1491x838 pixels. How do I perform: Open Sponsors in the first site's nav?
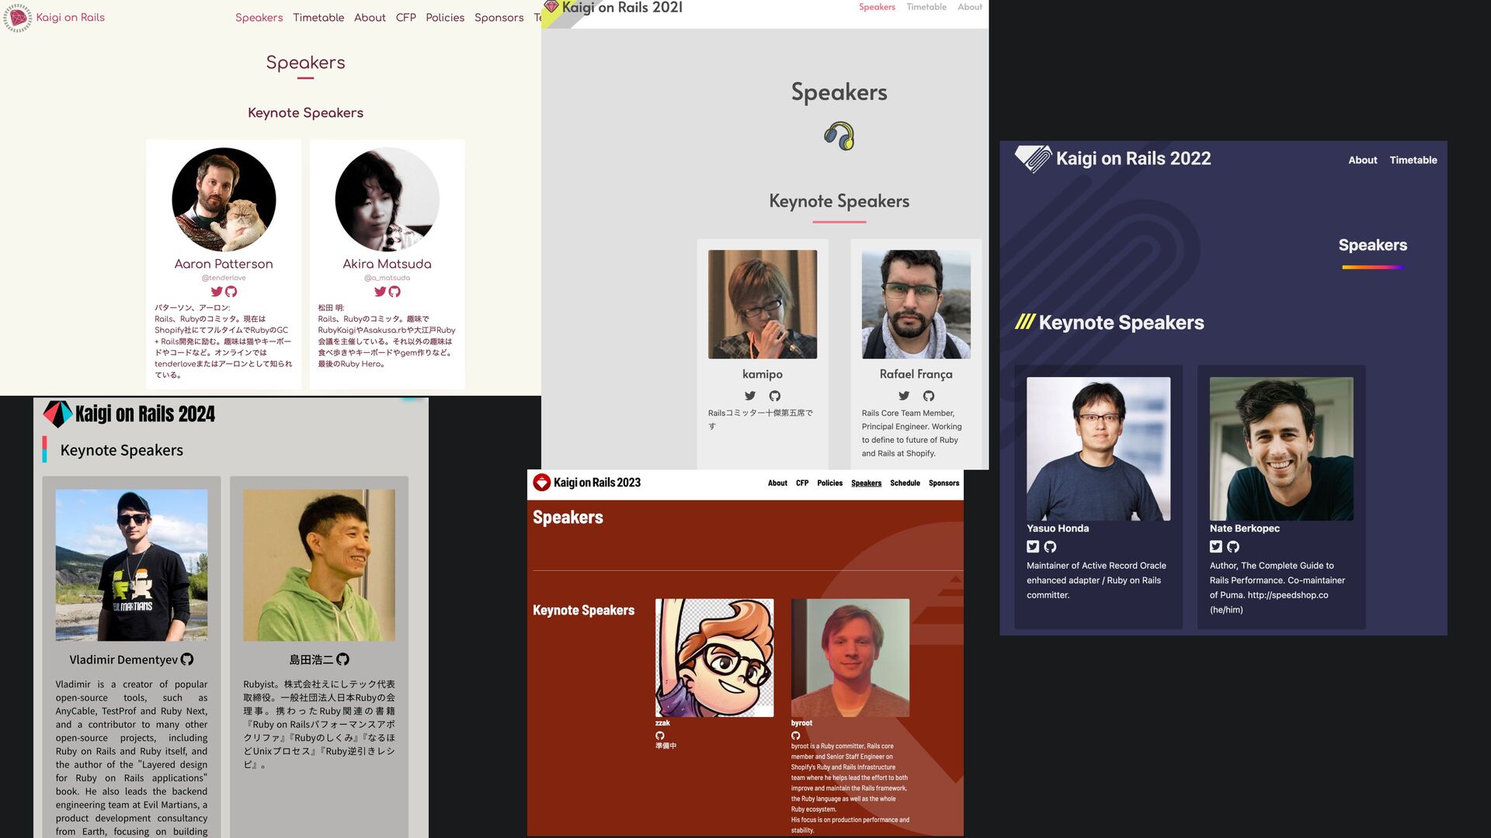click(x=499, y=17)
